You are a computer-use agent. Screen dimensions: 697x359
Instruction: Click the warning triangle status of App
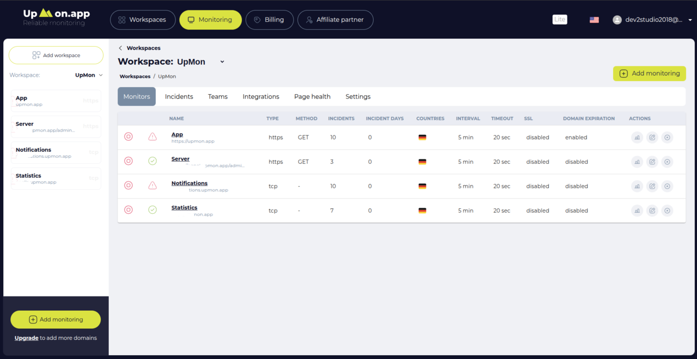pos(153,136)
